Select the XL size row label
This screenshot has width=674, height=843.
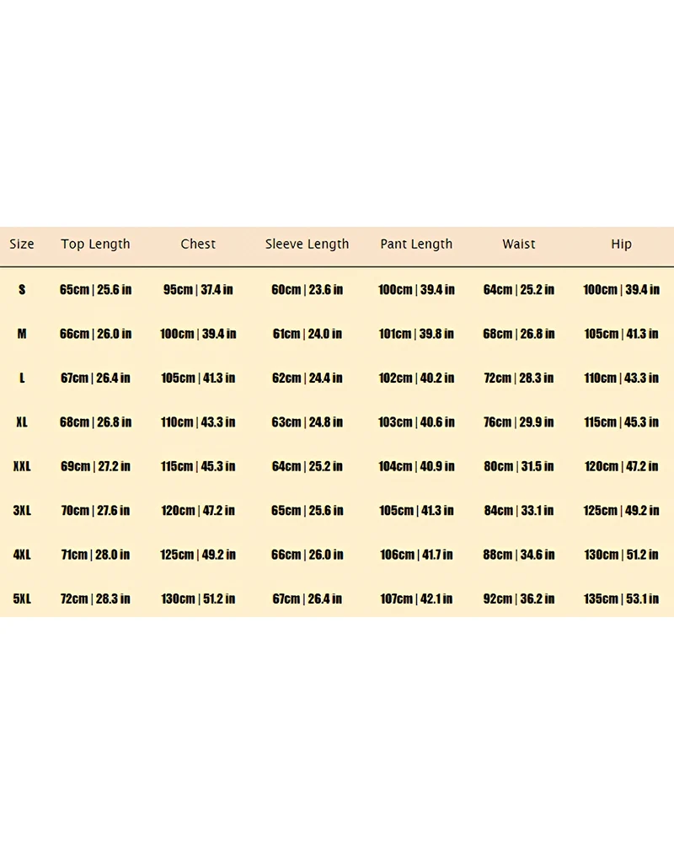(22, 422)
